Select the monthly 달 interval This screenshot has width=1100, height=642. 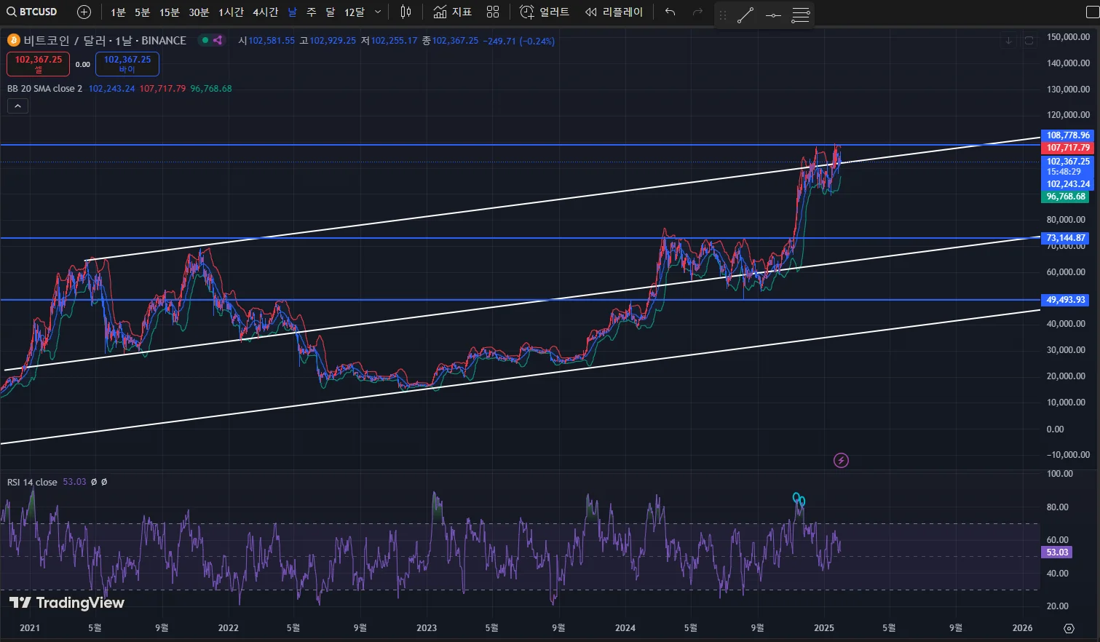coord(330,12)
